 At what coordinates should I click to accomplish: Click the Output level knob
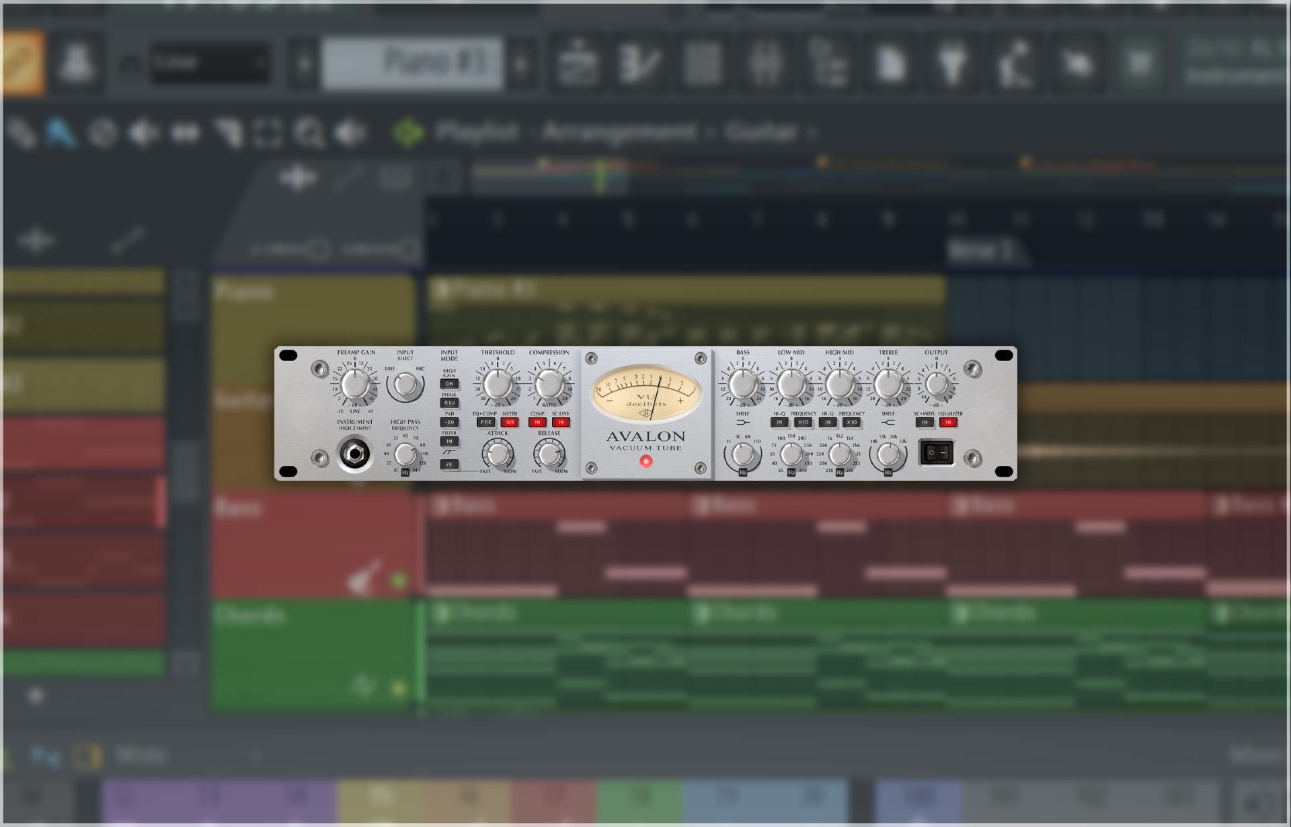[936, 385]
